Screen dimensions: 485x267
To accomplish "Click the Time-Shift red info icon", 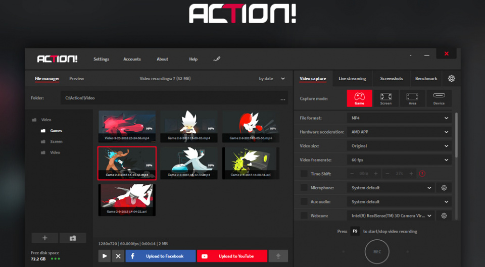I will [422, 174].
